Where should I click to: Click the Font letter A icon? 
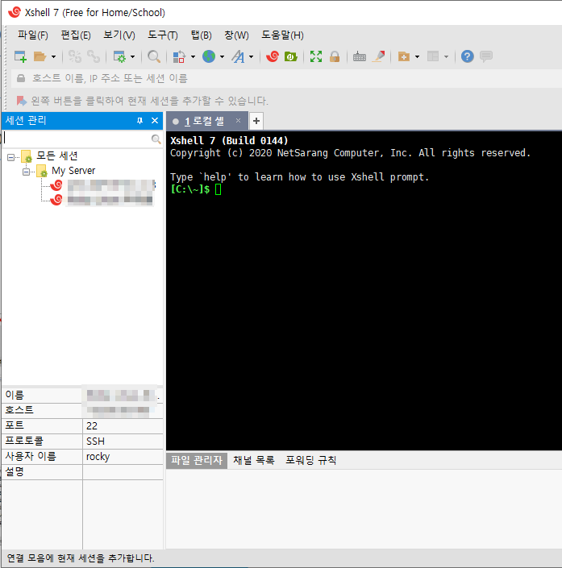tap(238, 56)
